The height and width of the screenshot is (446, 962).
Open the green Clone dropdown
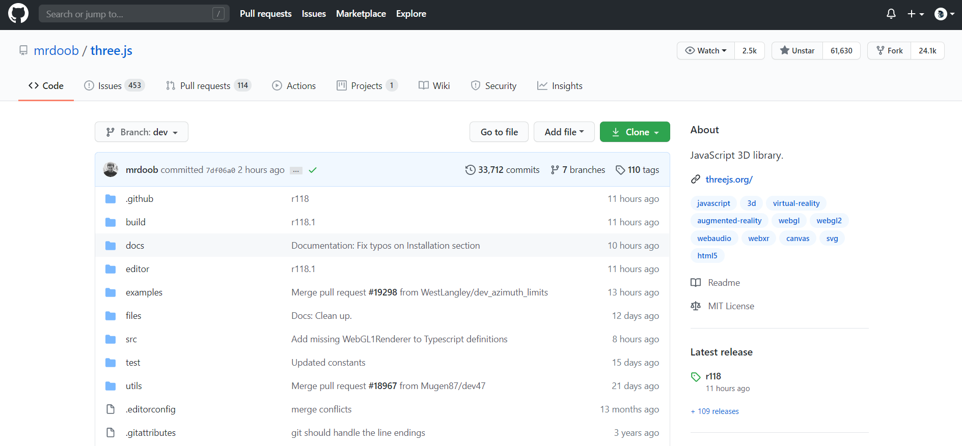click(x=635, y=132)
